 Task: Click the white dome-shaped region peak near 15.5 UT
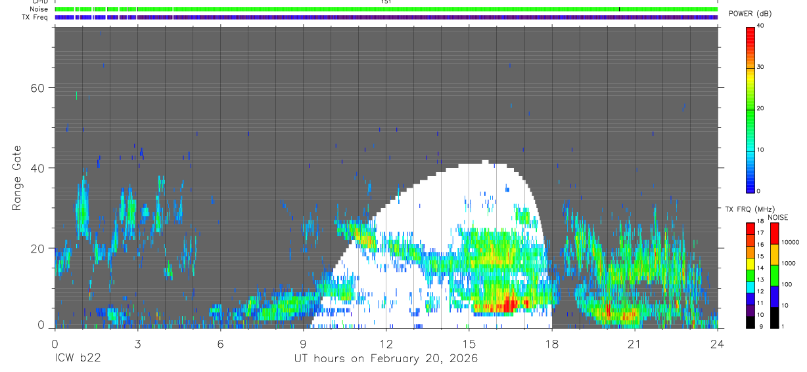click(485, 161)
